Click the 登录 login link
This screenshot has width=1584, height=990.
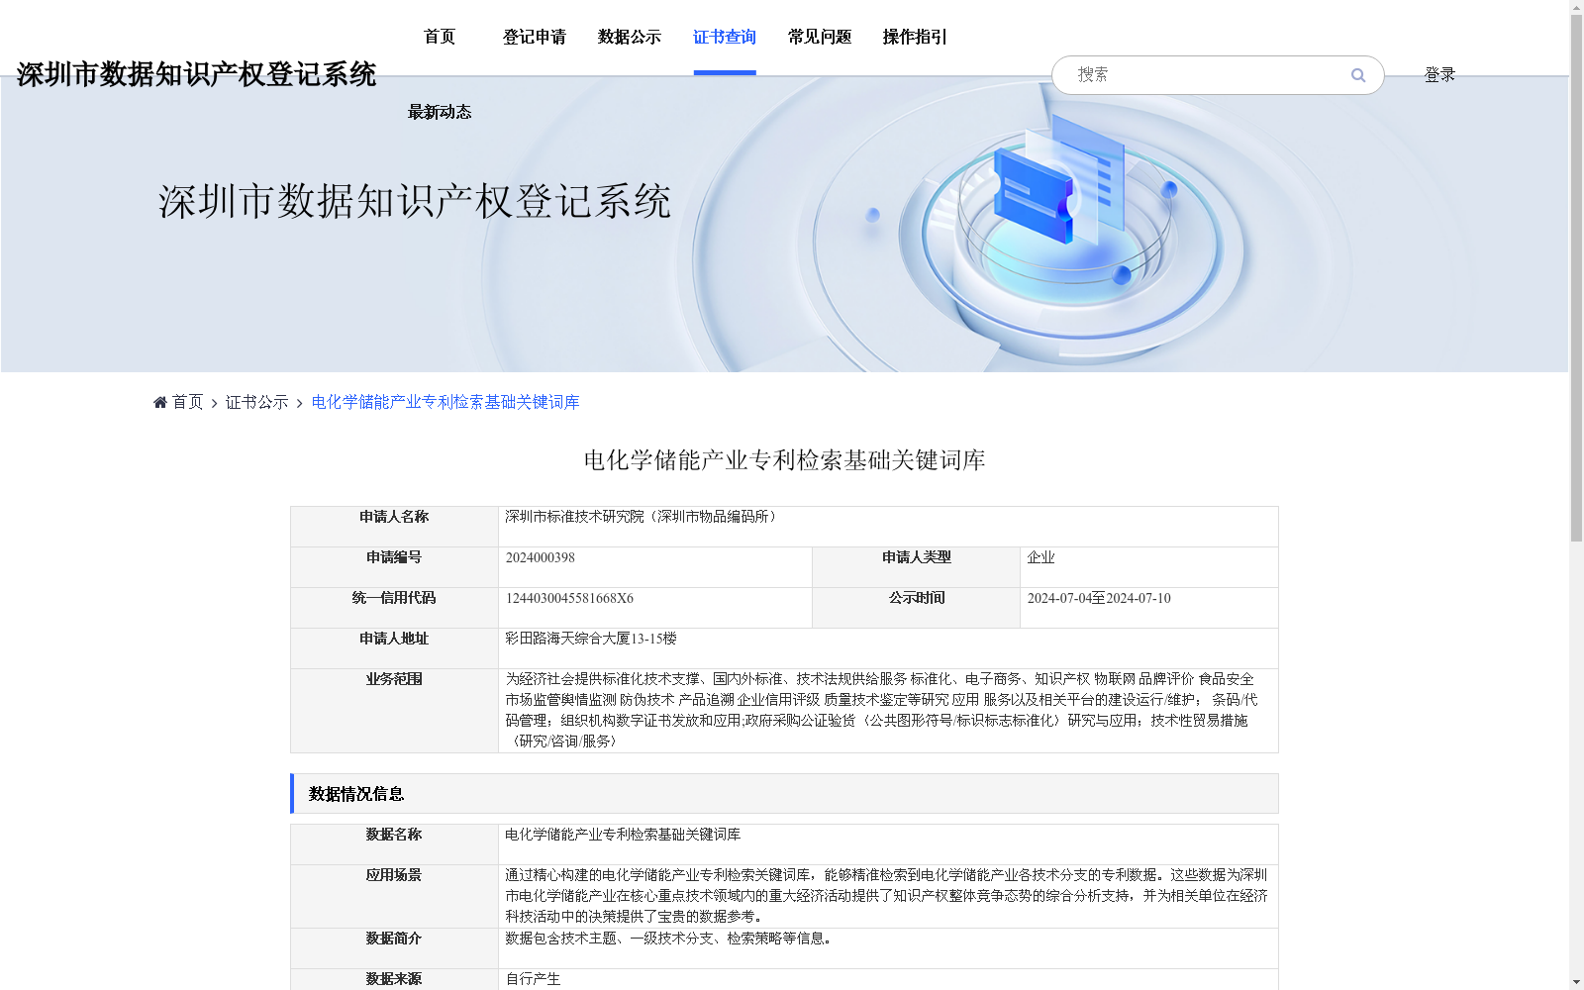pos(1439,75)
